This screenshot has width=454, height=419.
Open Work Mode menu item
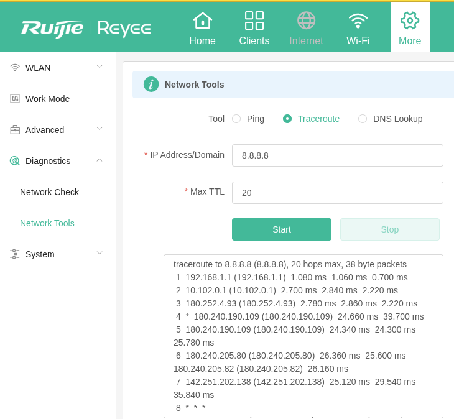[x=47, y=99]
